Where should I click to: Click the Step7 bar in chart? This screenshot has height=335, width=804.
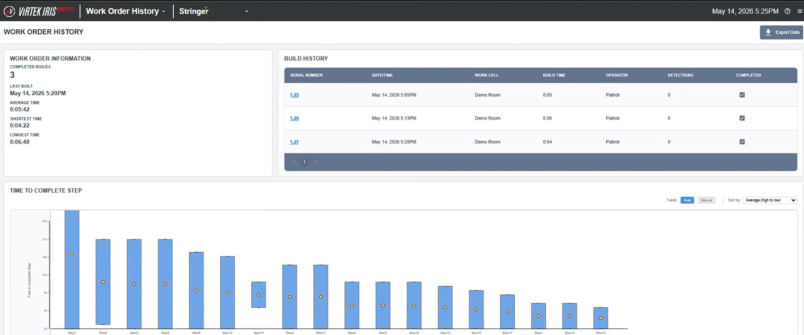click(x=72, y=269)
